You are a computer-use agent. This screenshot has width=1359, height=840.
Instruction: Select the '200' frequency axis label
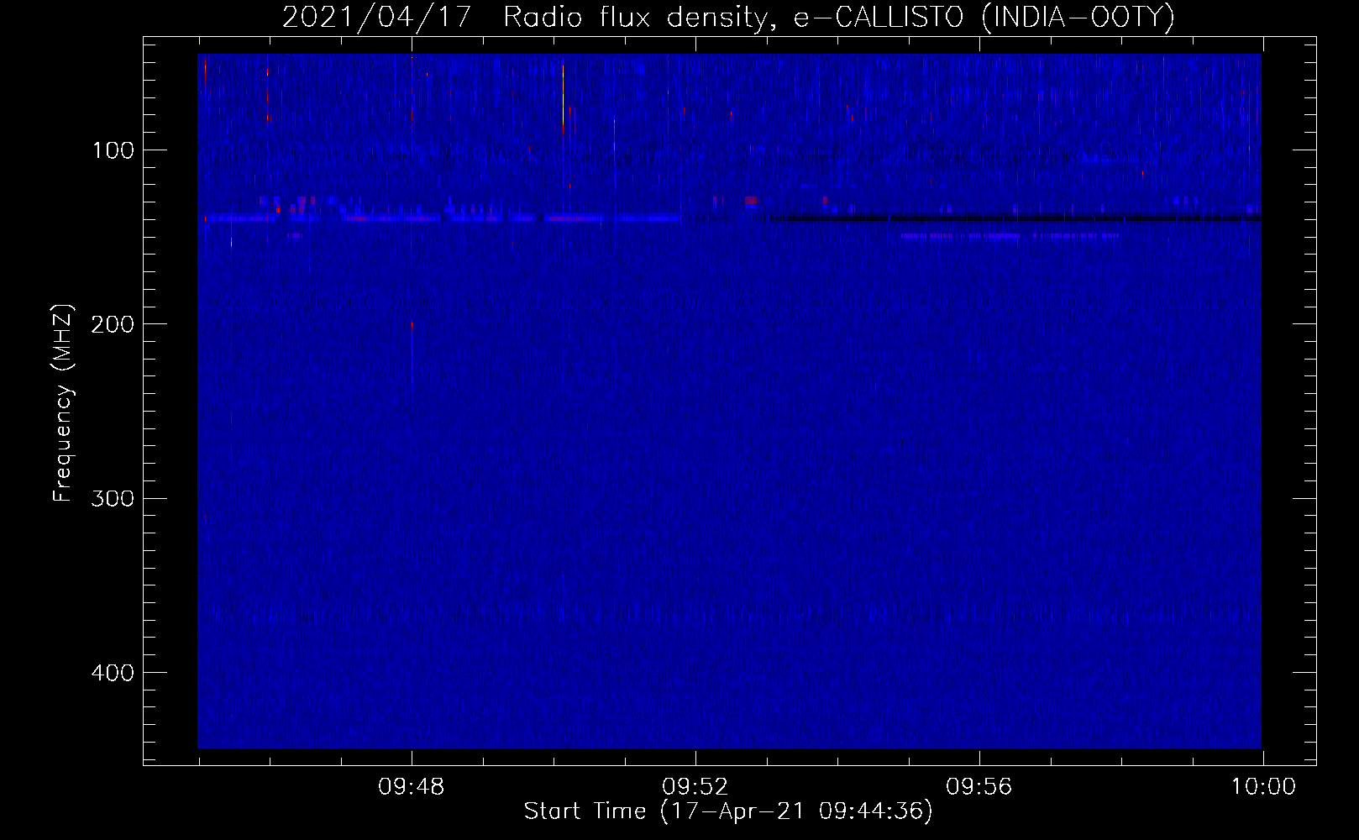tap(113, 324)
